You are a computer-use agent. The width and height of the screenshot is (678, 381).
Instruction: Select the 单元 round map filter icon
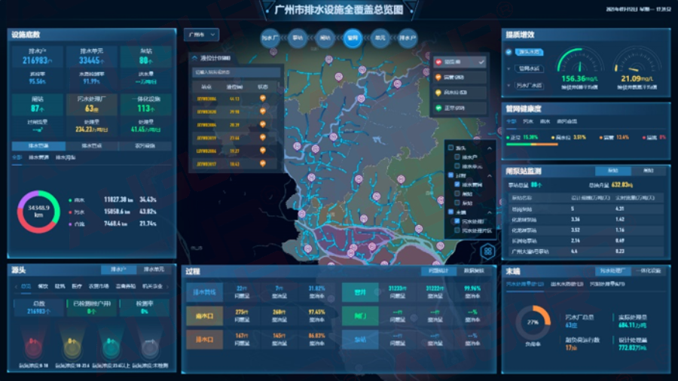click(x=380, y=37)
